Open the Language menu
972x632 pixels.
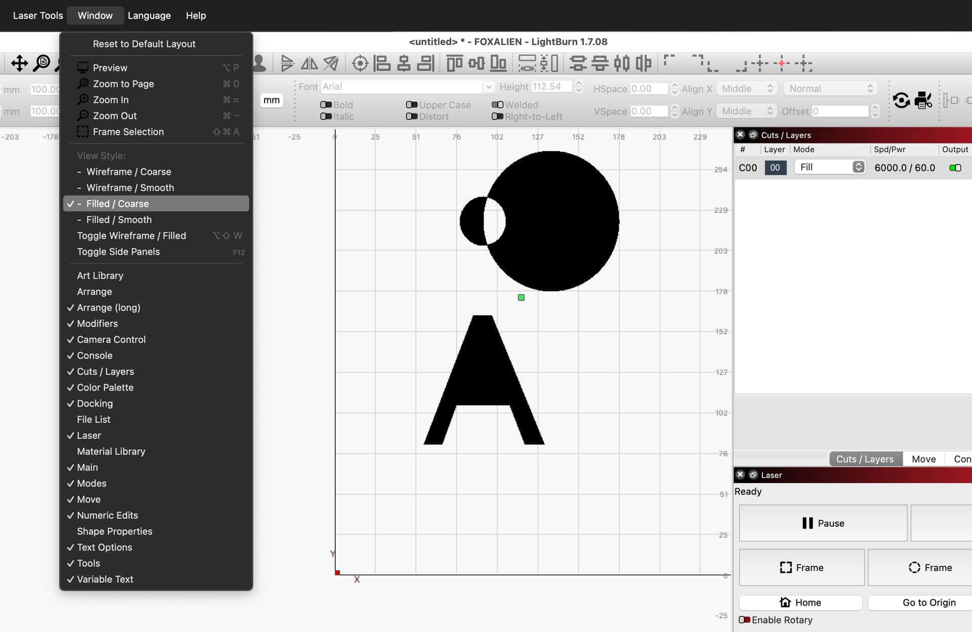click(x=149, y=16)
